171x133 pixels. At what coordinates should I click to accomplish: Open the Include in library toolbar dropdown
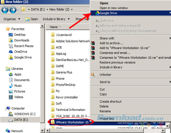[56, 19]
